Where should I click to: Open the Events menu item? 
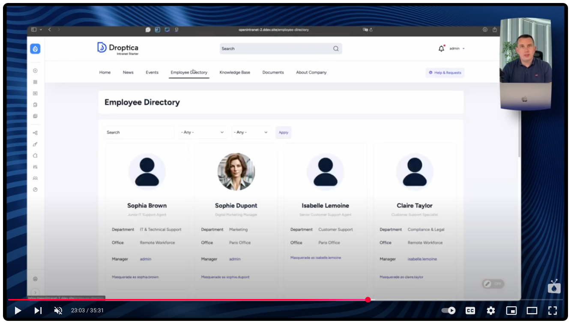[152, 72]
